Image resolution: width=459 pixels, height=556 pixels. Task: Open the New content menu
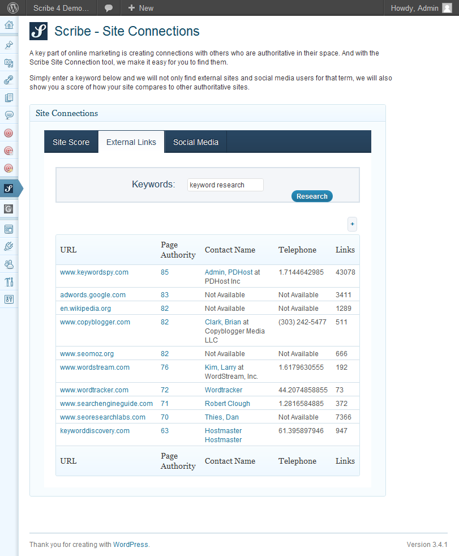pyautogui.click(x=141, y=8)
